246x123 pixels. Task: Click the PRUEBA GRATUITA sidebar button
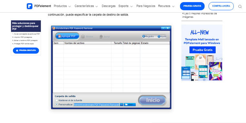click(26, 50)
